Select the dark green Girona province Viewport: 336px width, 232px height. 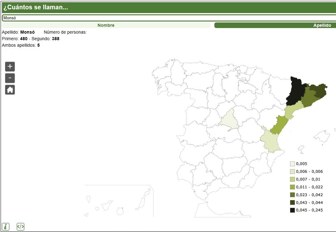(x=319, y=90)
